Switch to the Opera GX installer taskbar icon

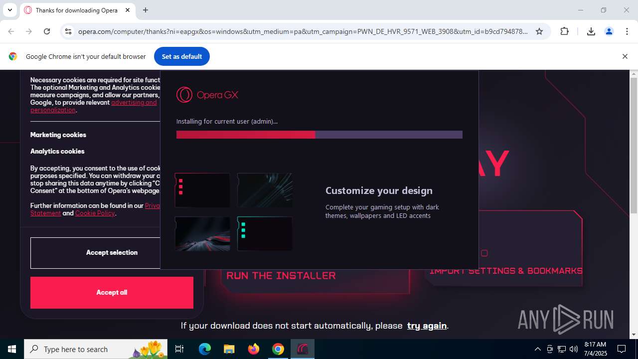pyautogui.click(x=303, y=349)
